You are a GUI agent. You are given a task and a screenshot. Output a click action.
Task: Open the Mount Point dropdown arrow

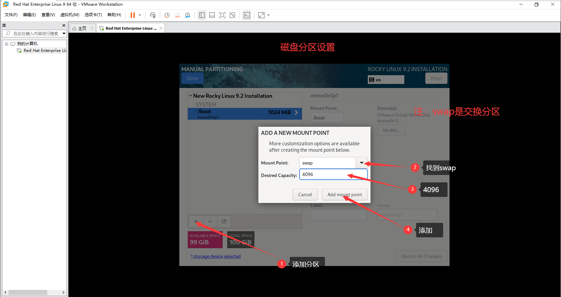[x=362, y=163]
